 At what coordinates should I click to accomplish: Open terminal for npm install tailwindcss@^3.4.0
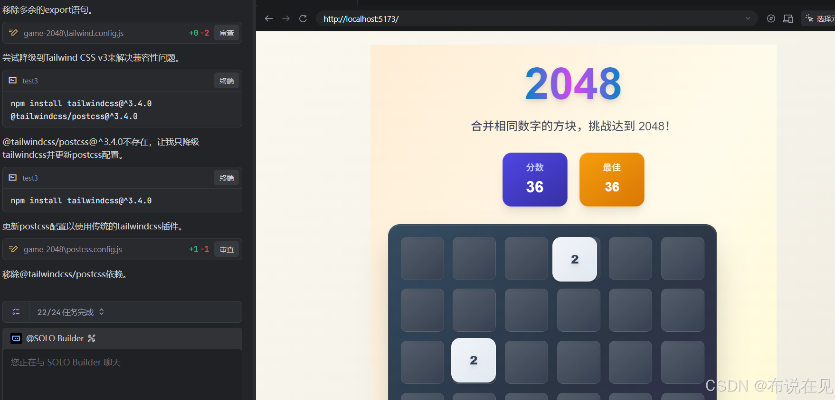[227, 178]
